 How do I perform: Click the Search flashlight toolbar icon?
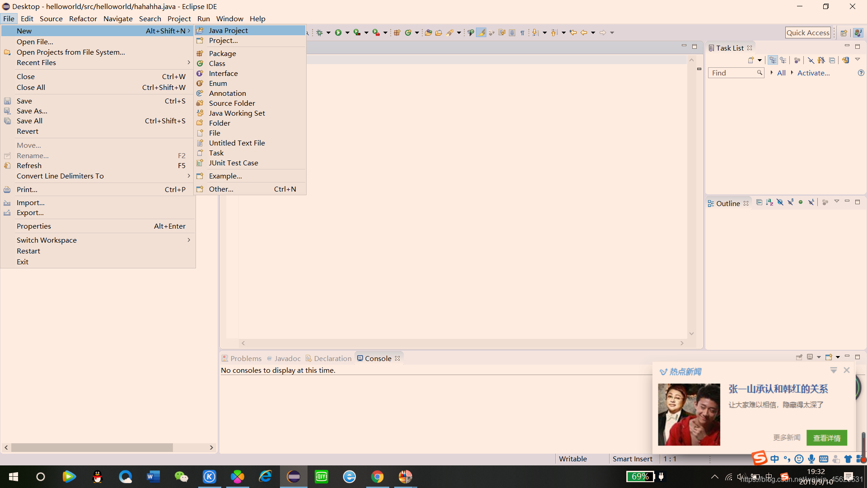click(450, 33)
